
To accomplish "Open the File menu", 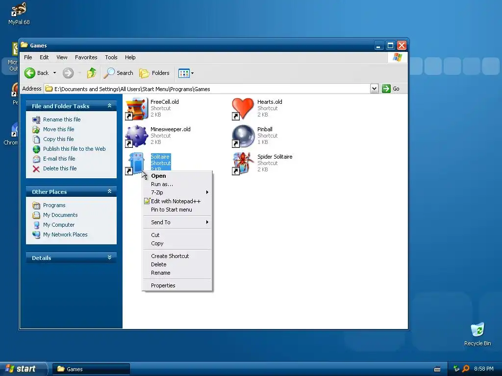I will [28, 57].
